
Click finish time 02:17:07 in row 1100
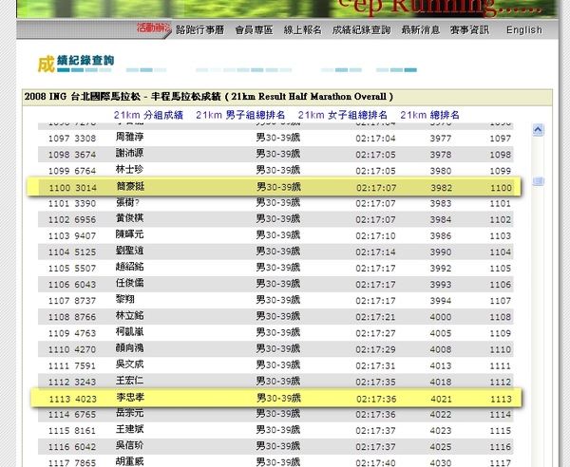[376, 188]
